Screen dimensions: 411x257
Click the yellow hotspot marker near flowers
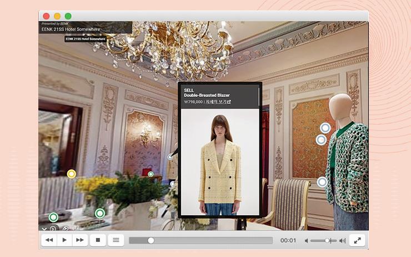click(x=71, y=174)
